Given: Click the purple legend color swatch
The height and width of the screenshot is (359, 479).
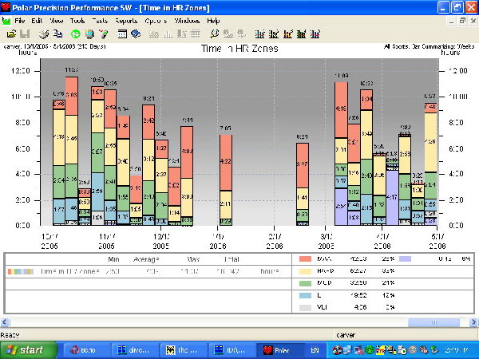Looking at the screenshot, I should [404, 258].
